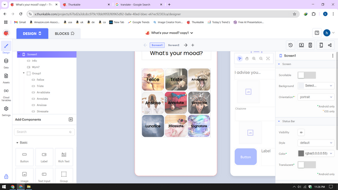Screen dimensions: 338x190
Task: Select the Info tree item
Action: click(x=34, y=61)
